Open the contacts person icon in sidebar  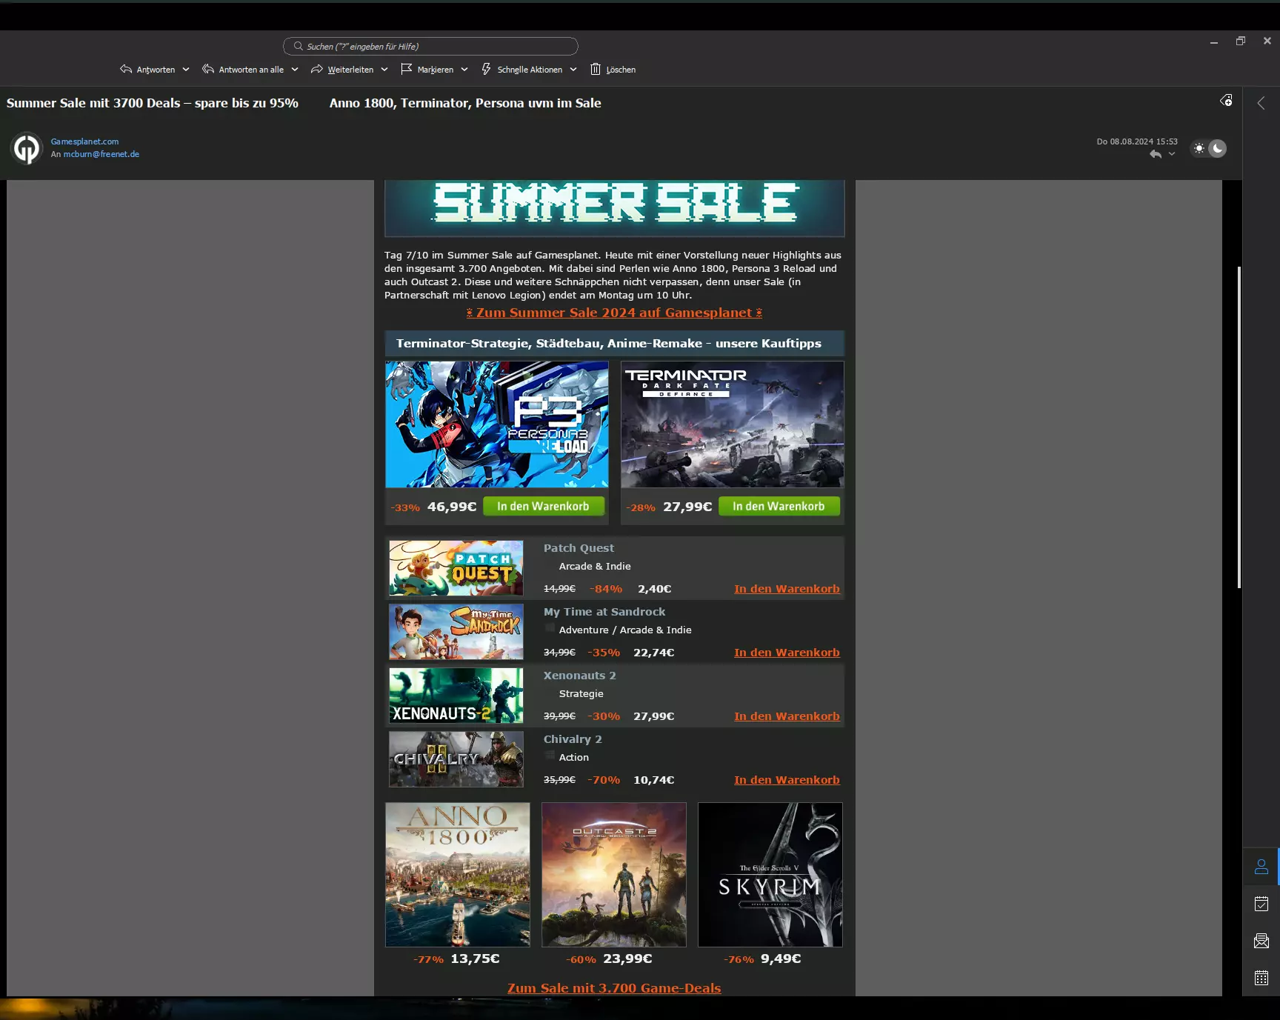pos(1261,867)
